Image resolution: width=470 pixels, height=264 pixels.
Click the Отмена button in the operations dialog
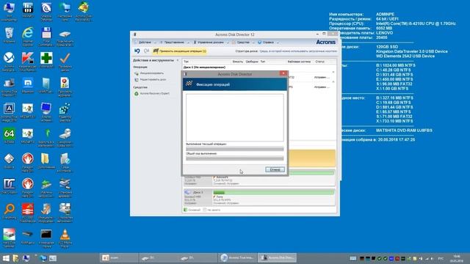[x=275, y=169]
